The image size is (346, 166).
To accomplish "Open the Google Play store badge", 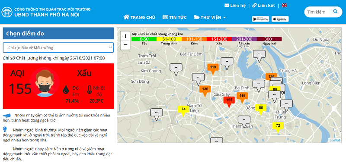I will click(x=260, y=19).
